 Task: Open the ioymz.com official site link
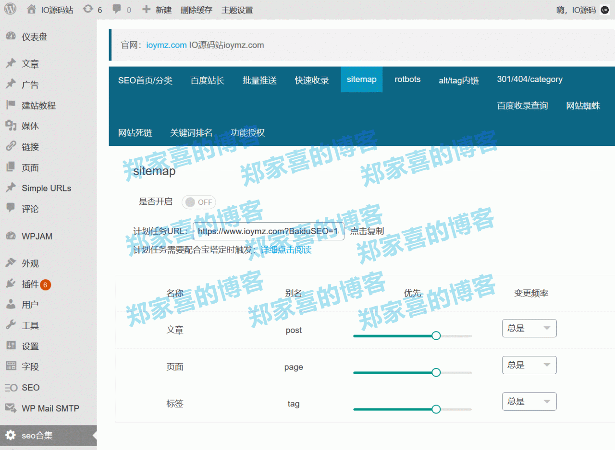point(166,45)
